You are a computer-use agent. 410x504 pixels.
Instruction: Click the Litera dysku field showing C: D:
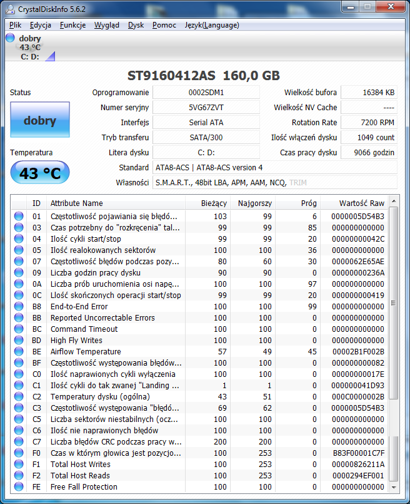point(206,152)
